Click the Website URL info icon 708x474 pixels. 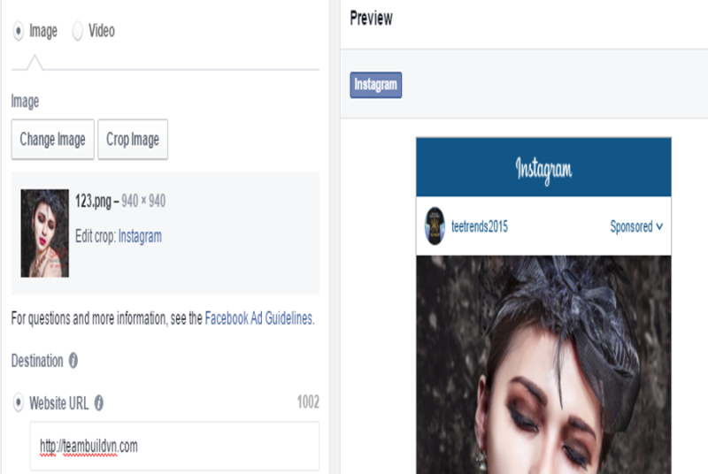pos(99,402)
